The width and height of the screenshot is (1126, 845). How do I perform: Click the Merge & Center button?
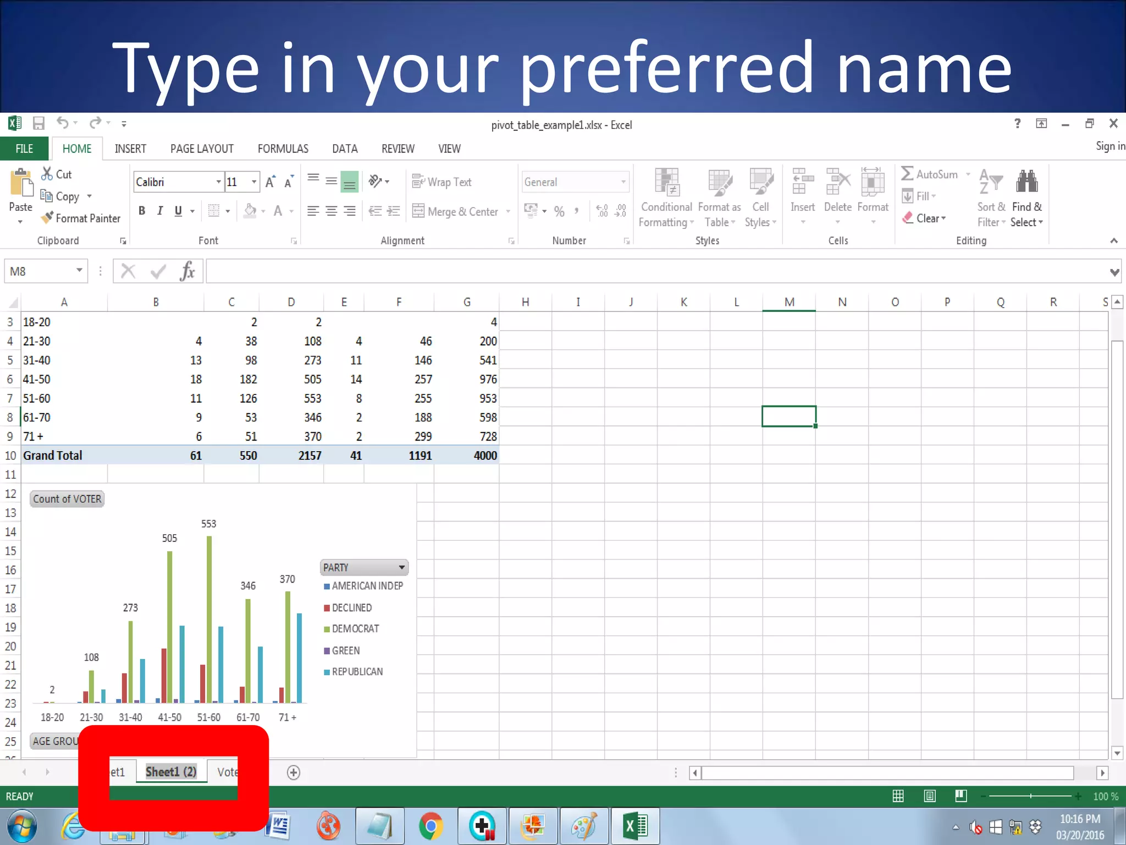(456, 211)
